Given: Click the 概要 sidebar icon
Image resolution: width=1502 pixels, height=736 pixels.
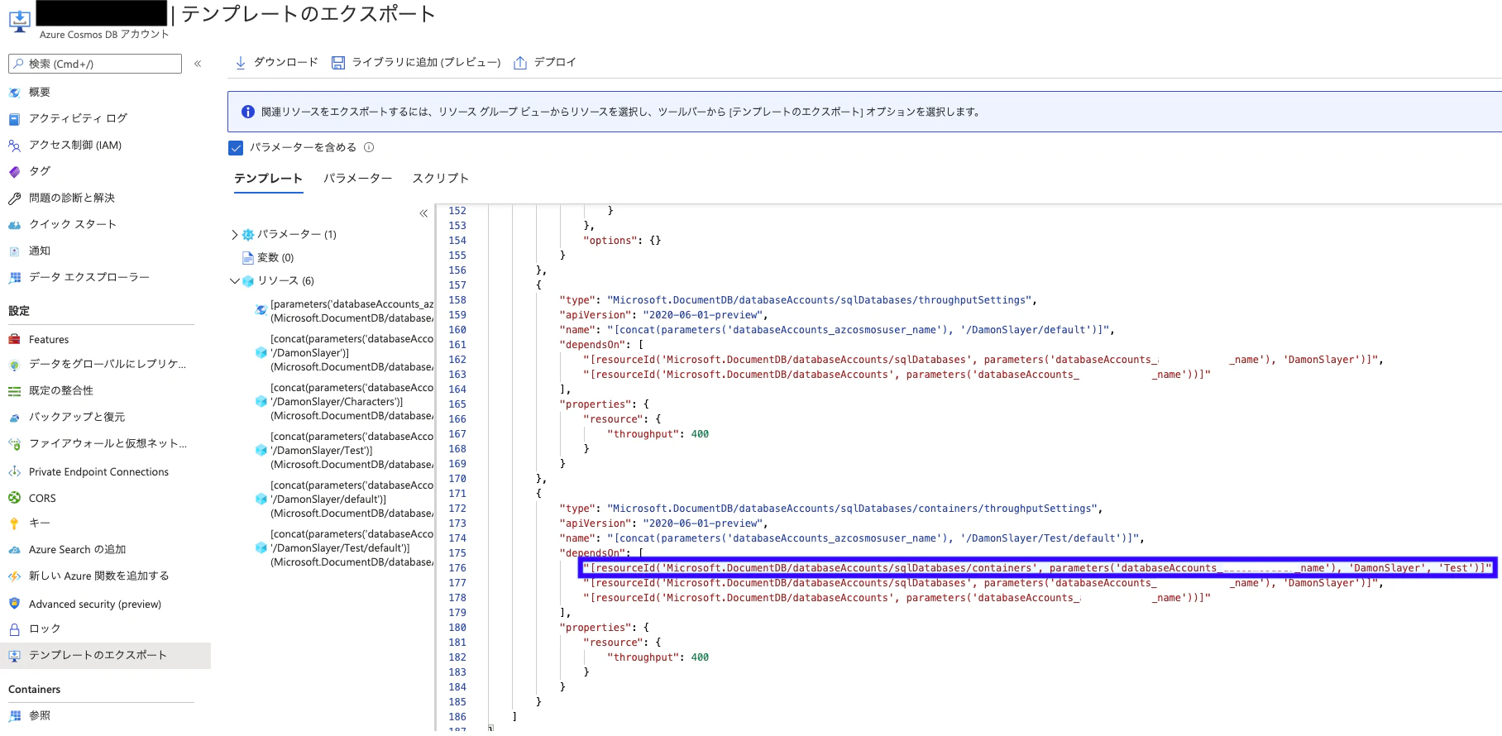Looking at the screenshot, I should coord(14,93).
